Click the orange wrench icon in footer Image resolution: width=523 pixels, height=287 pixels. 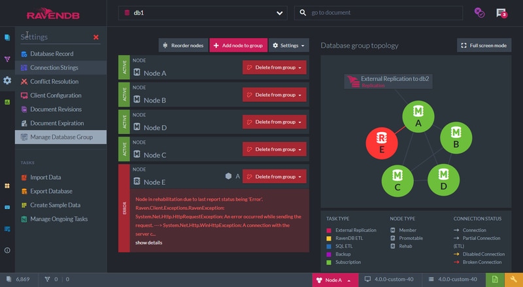[513, 280]
